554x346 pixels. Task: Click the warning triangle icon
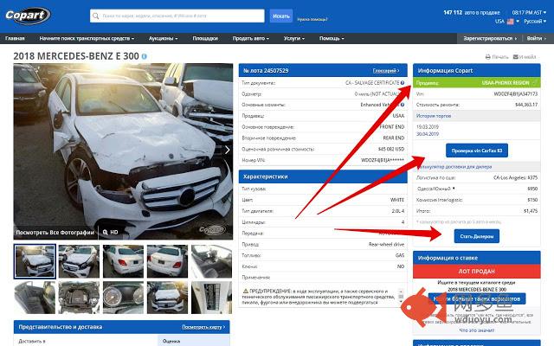point(246,291)
